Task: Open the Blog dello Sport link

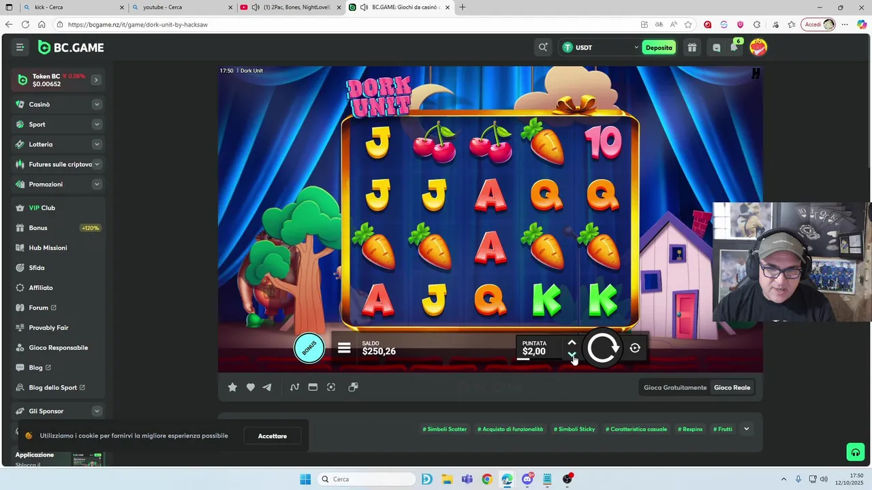Action: (x=59, y=387)
